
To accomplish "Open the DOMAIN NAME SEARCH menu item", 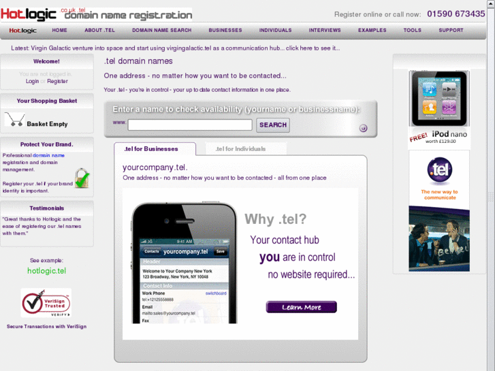I will (x=162, y=31).
